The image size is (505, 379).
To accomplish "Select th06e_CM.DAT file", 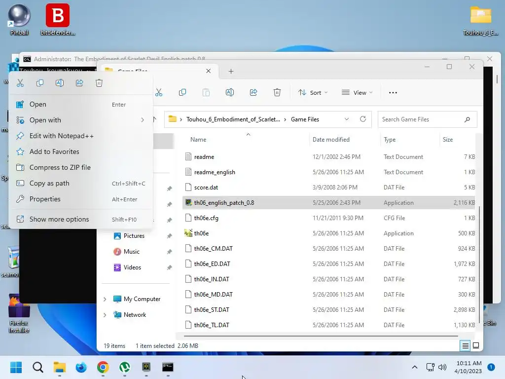I will 328,249.
